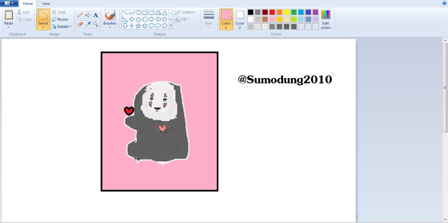Choose the Rectangle shape

click(x=145, y=13)
